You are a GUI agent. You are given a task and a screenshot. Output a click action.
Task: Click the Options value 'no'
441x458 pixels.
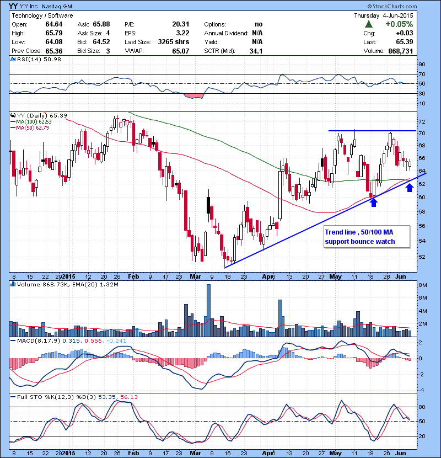pos(259,24)
